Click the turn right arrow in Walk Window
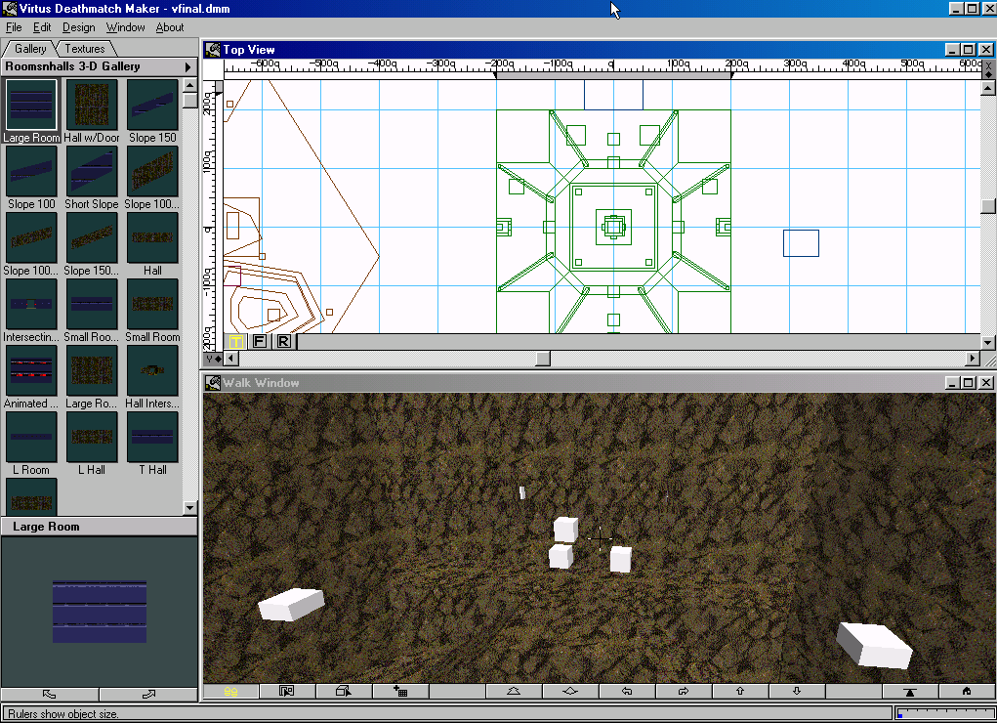Viewport: 997px width, 723px height. tap(684, 691)
